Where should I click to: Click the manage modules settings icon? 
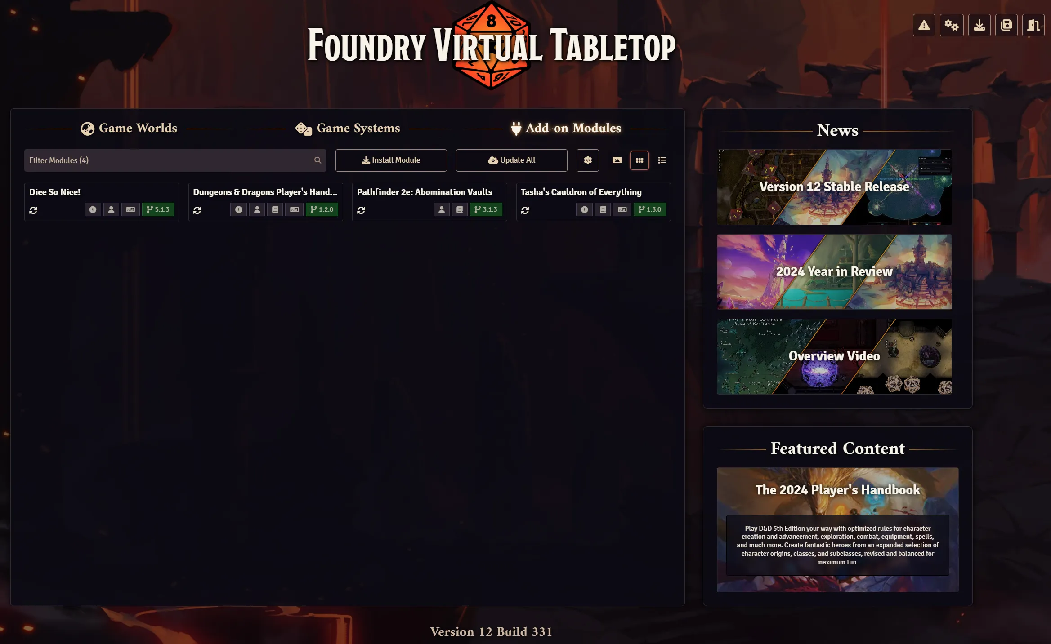point(588,160)
